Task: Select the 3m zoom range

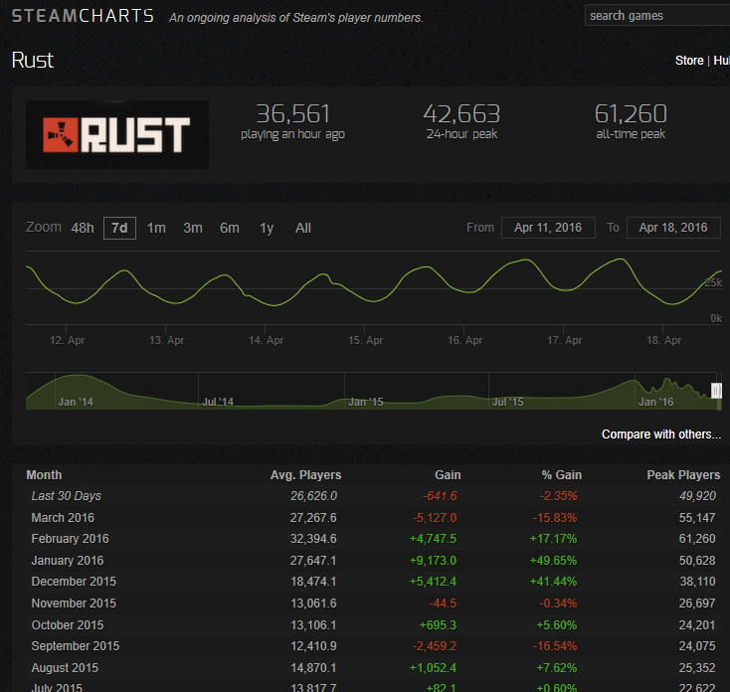Action: (193, 228)
